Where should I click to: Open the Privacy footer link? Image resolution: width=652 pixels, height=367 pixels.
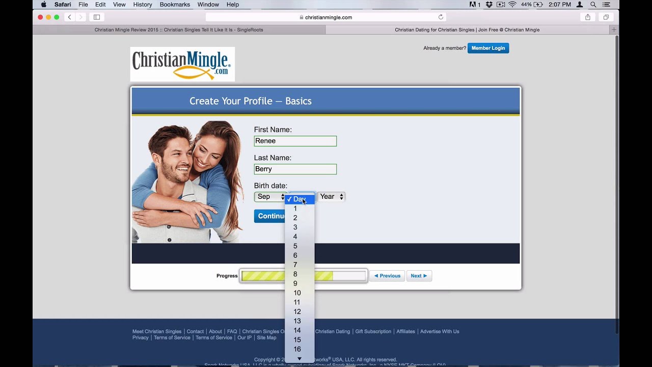click(141, 337)
